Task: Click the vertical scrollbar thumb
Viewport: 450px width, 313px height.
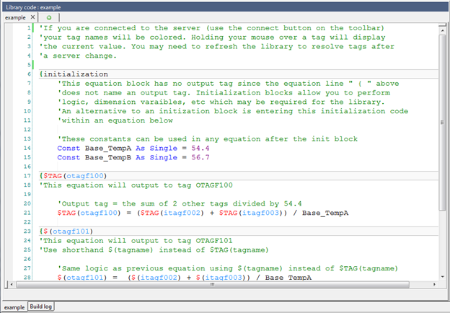Action: (x=442, y=123)
